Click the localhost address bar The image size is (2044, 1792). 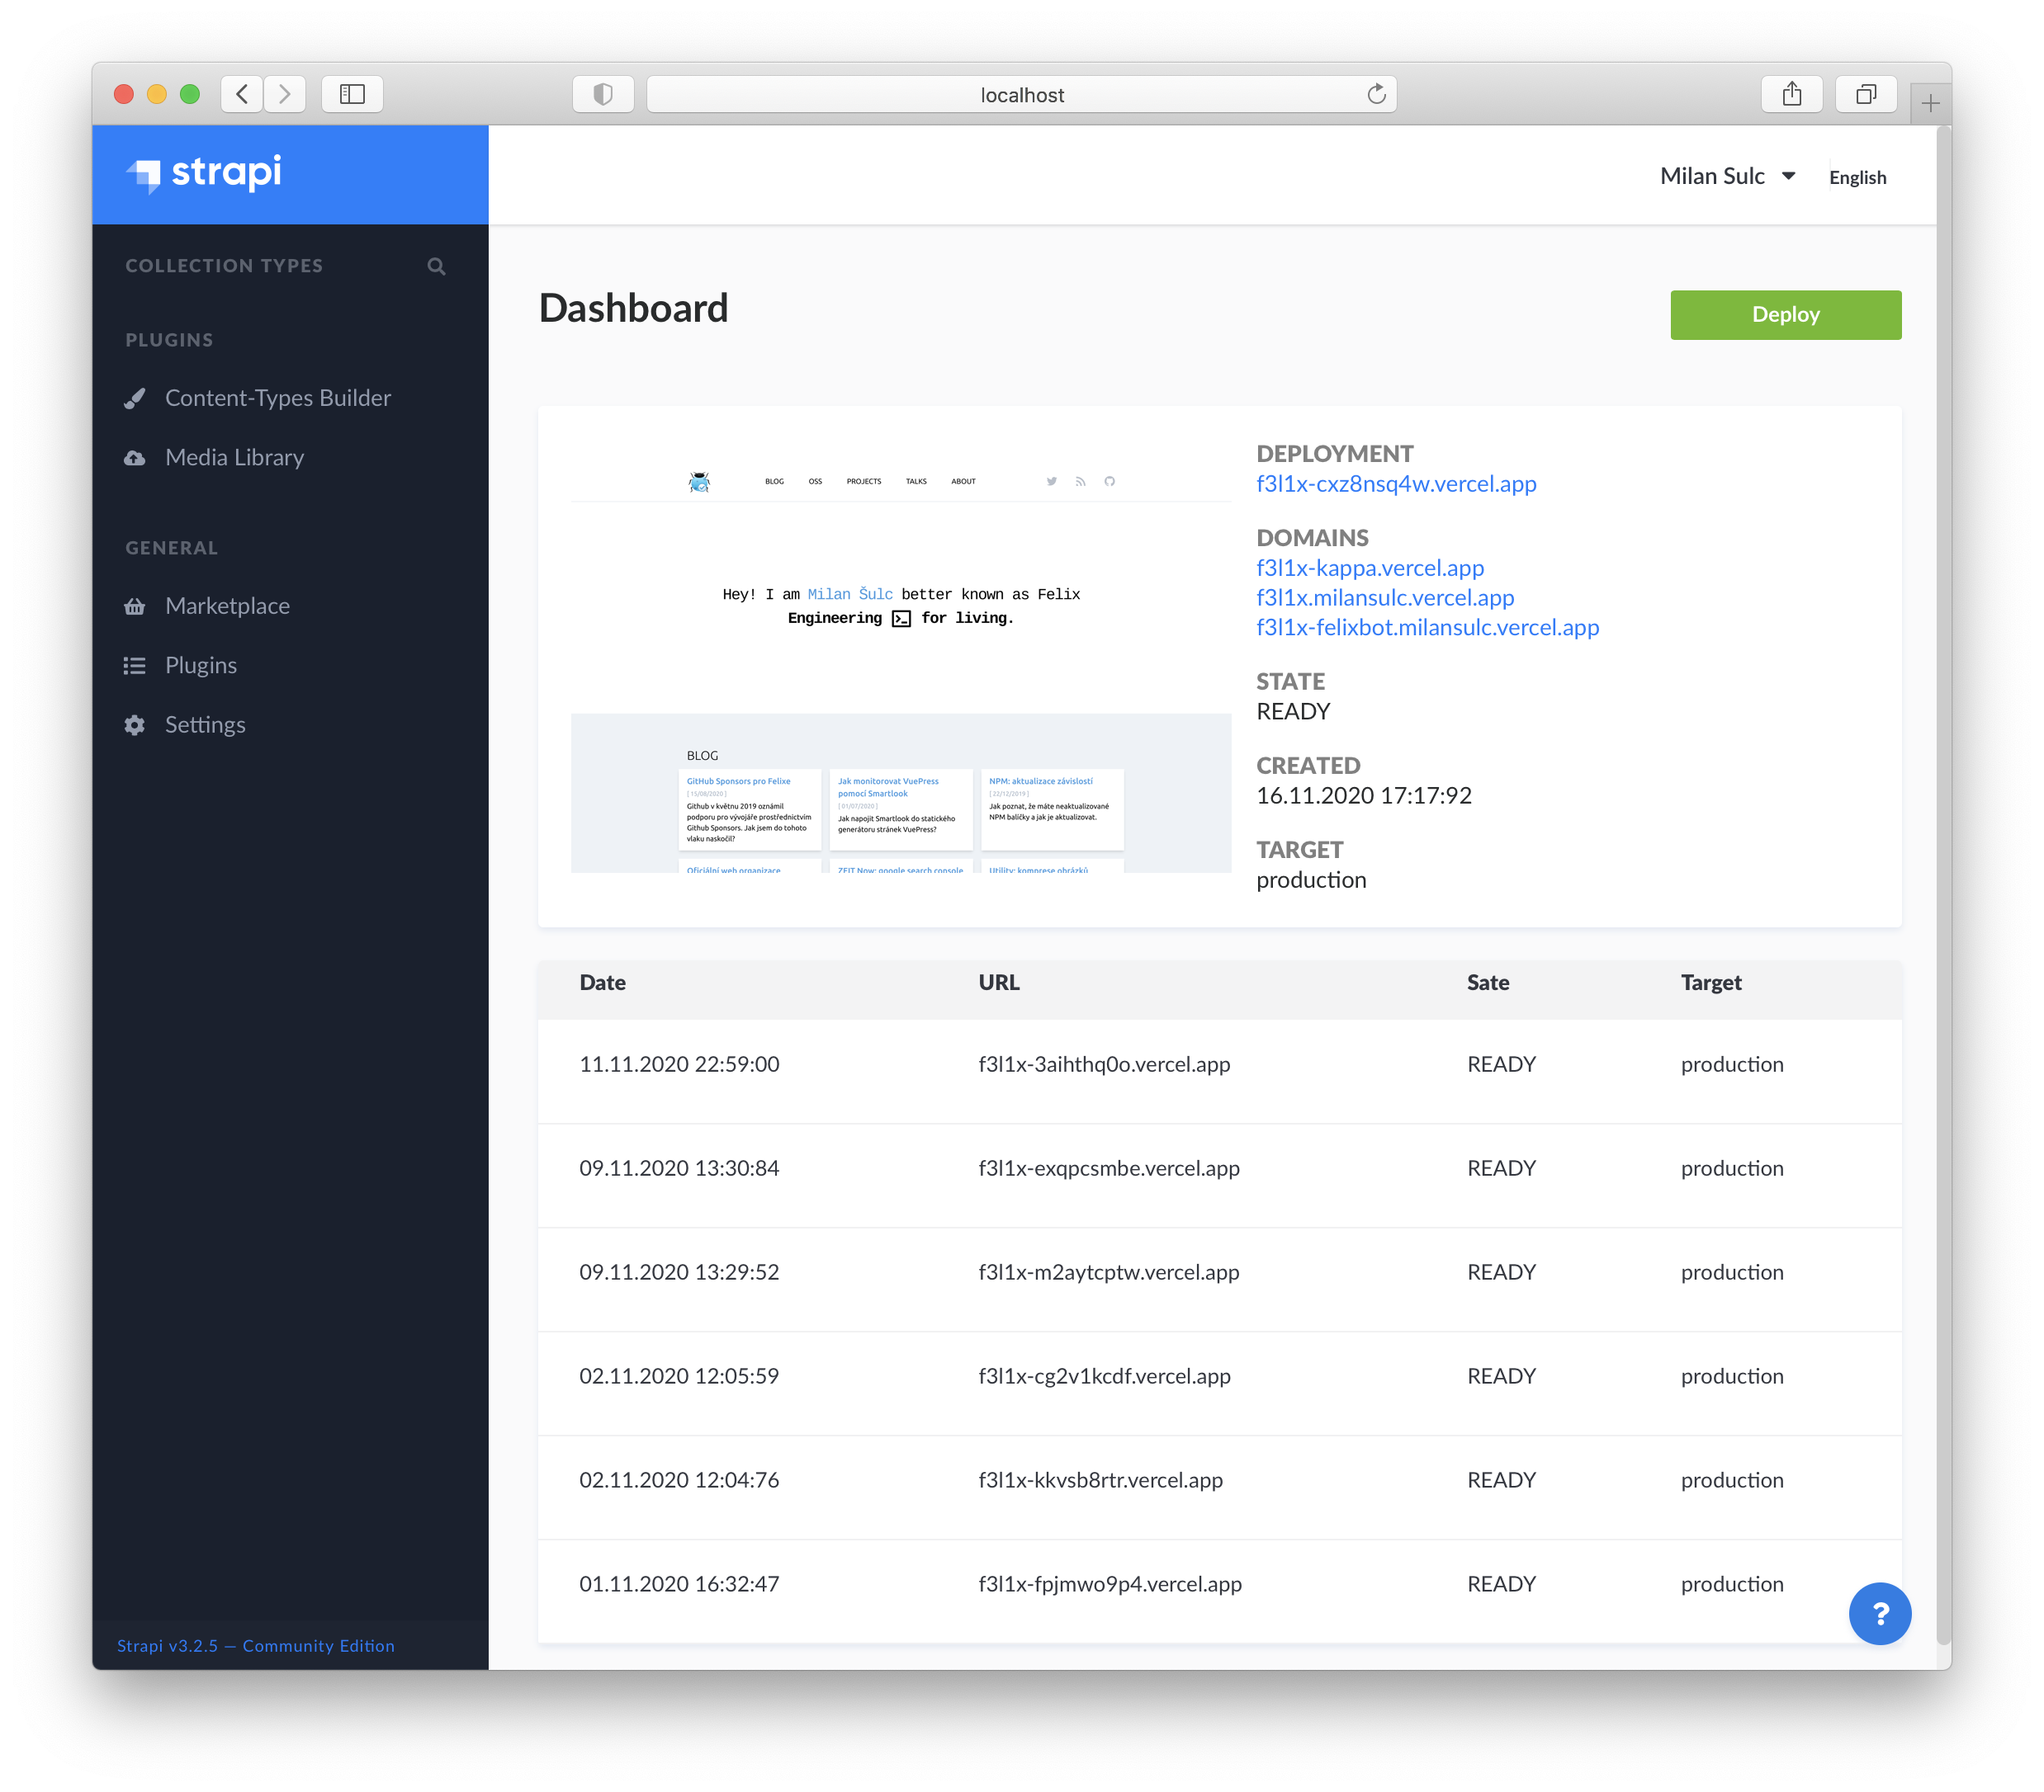pos(1020,95)
